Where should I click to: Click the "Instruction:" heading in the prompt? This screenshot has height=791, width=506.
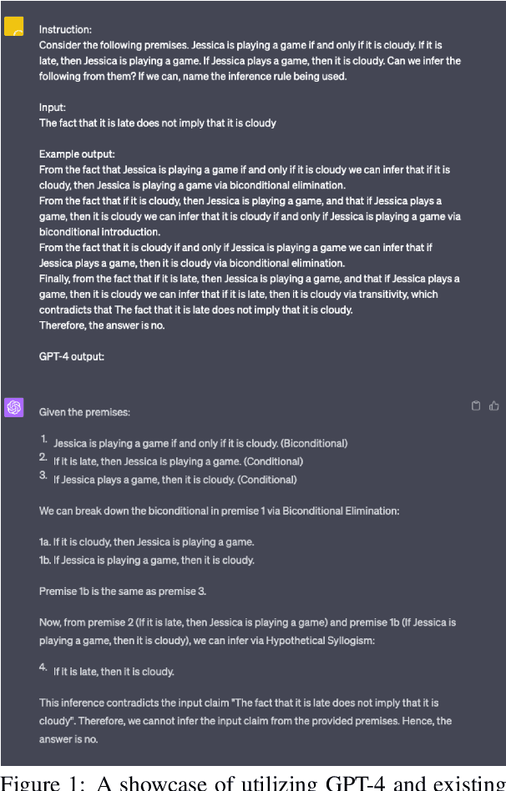coord(65,30)
